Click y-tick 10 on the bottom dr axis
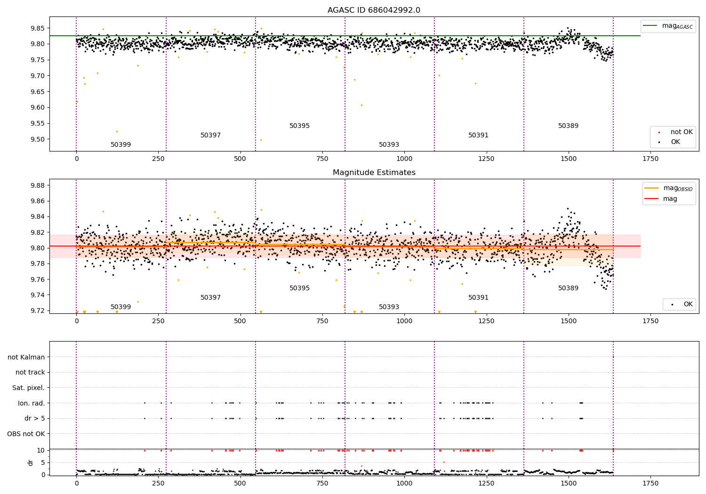Screen dimensions: 706x494 pyautogui.click(x=41, y=450)
